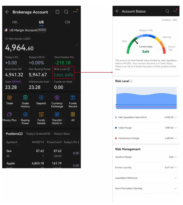Screen dimensions: 183x205
Task: Open more options in Account Status header
Action: click(x=175, y=11)
